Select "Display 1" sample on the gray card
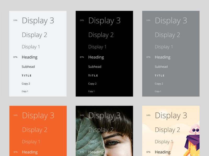This screenshot has height=156, width=209. 164,47
